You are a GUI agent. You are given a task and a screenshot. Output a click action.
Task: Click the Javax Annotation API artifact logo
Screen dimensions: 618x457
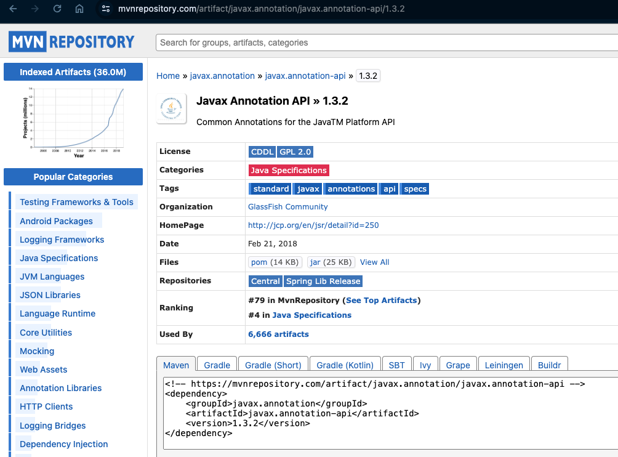point(172,109)
